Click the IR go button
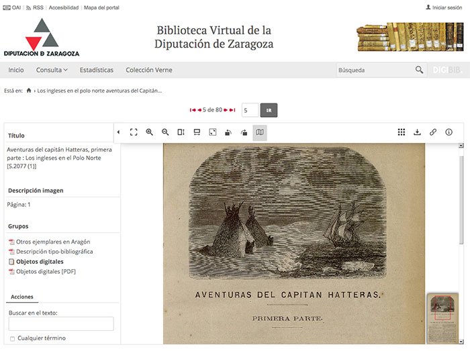 coord(269,110)
